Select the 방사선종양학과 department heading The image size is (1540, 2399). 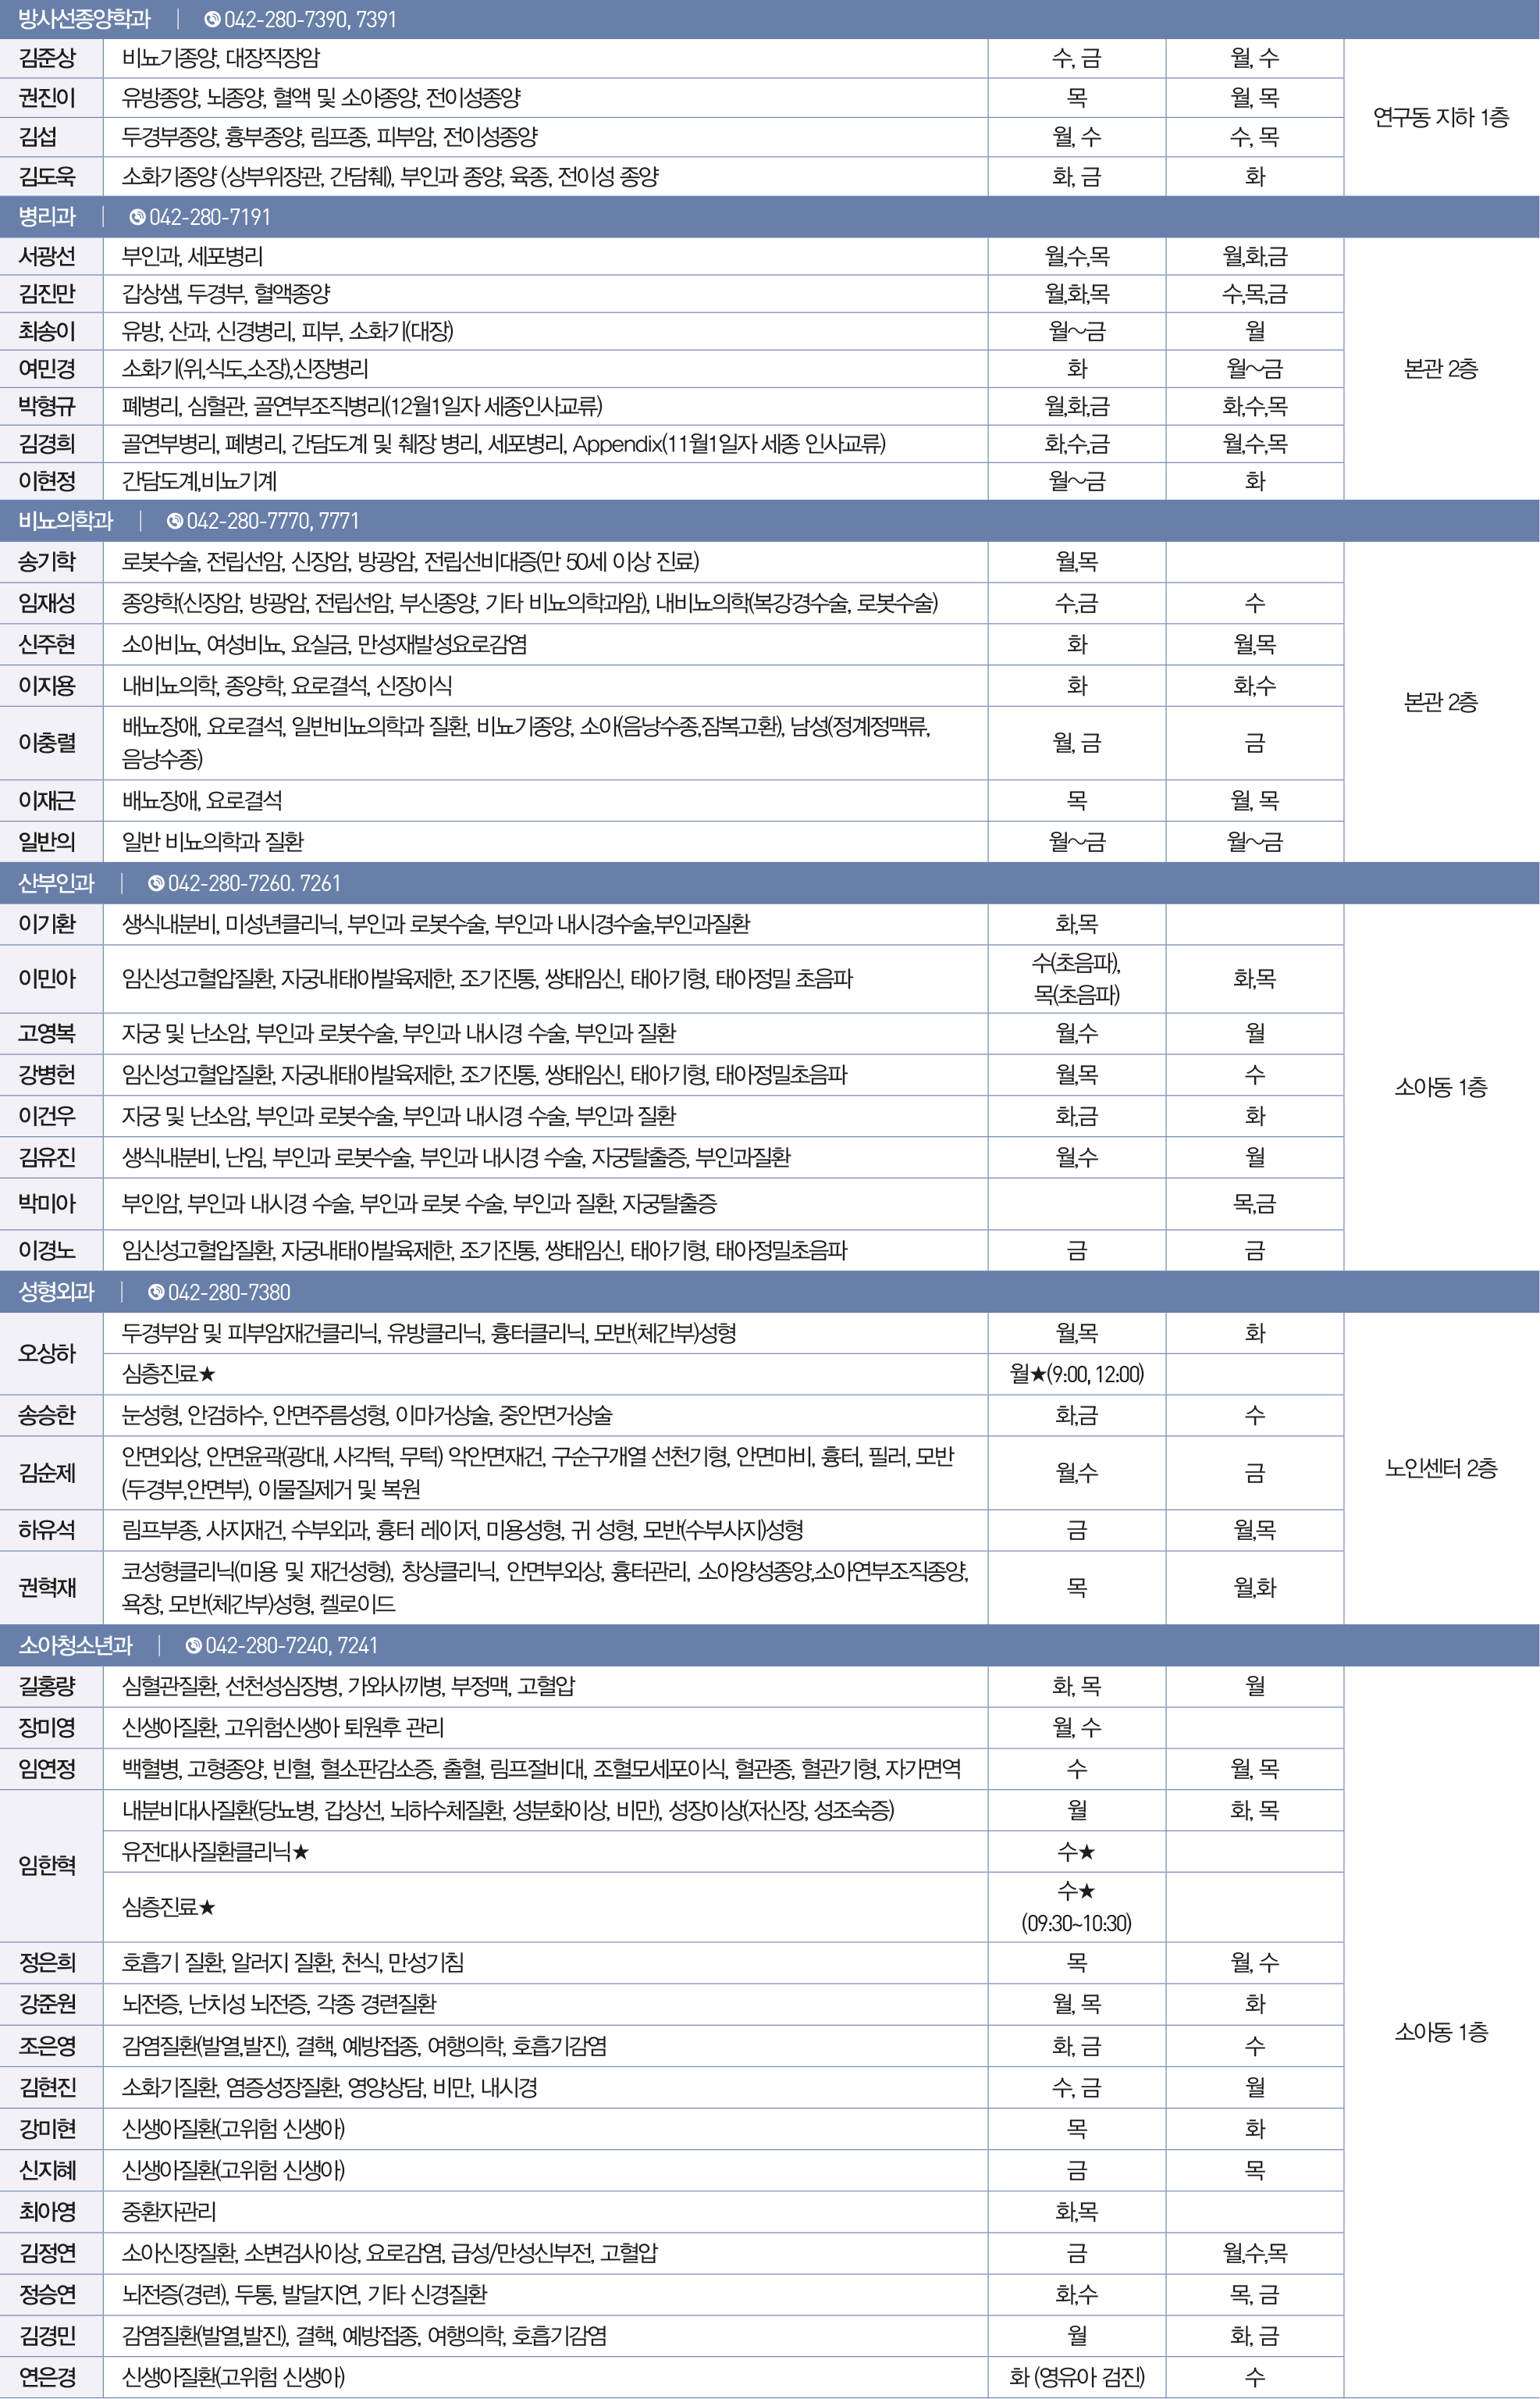[x=84, y=19]
